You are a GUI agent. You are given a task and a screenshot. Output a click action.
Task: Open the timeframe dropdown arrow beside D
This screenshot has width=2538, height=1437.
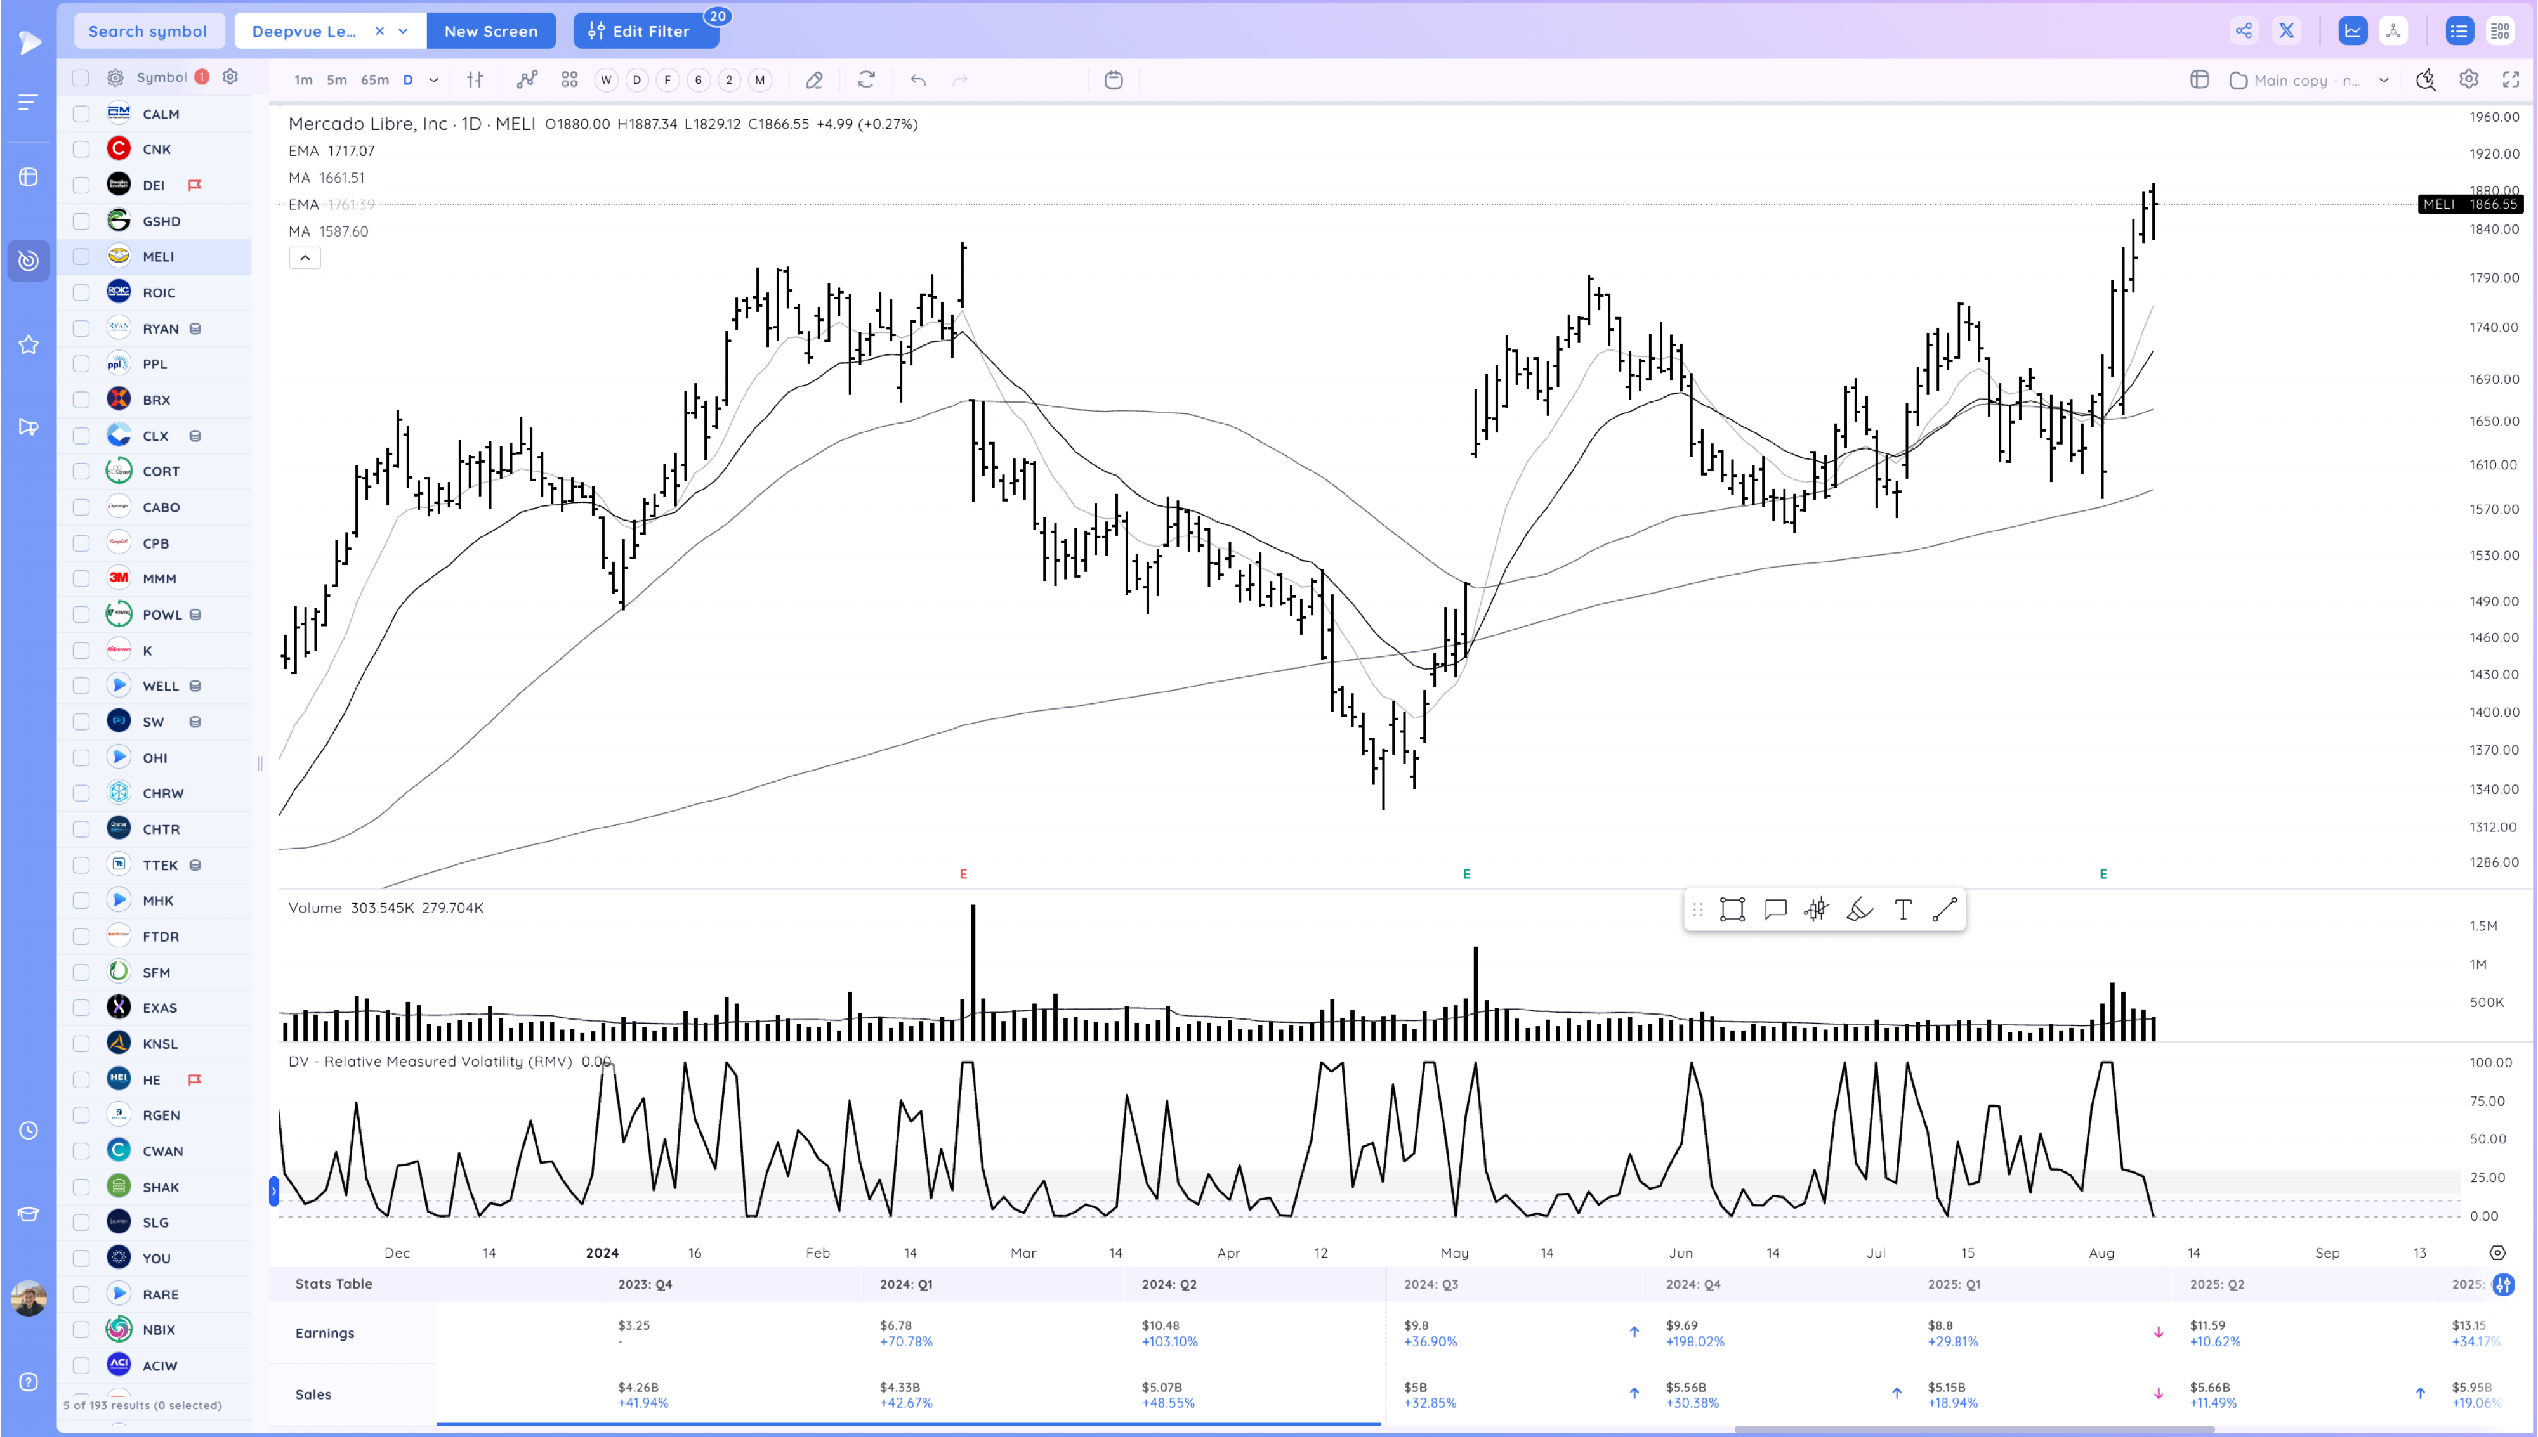tap(433, 80)
